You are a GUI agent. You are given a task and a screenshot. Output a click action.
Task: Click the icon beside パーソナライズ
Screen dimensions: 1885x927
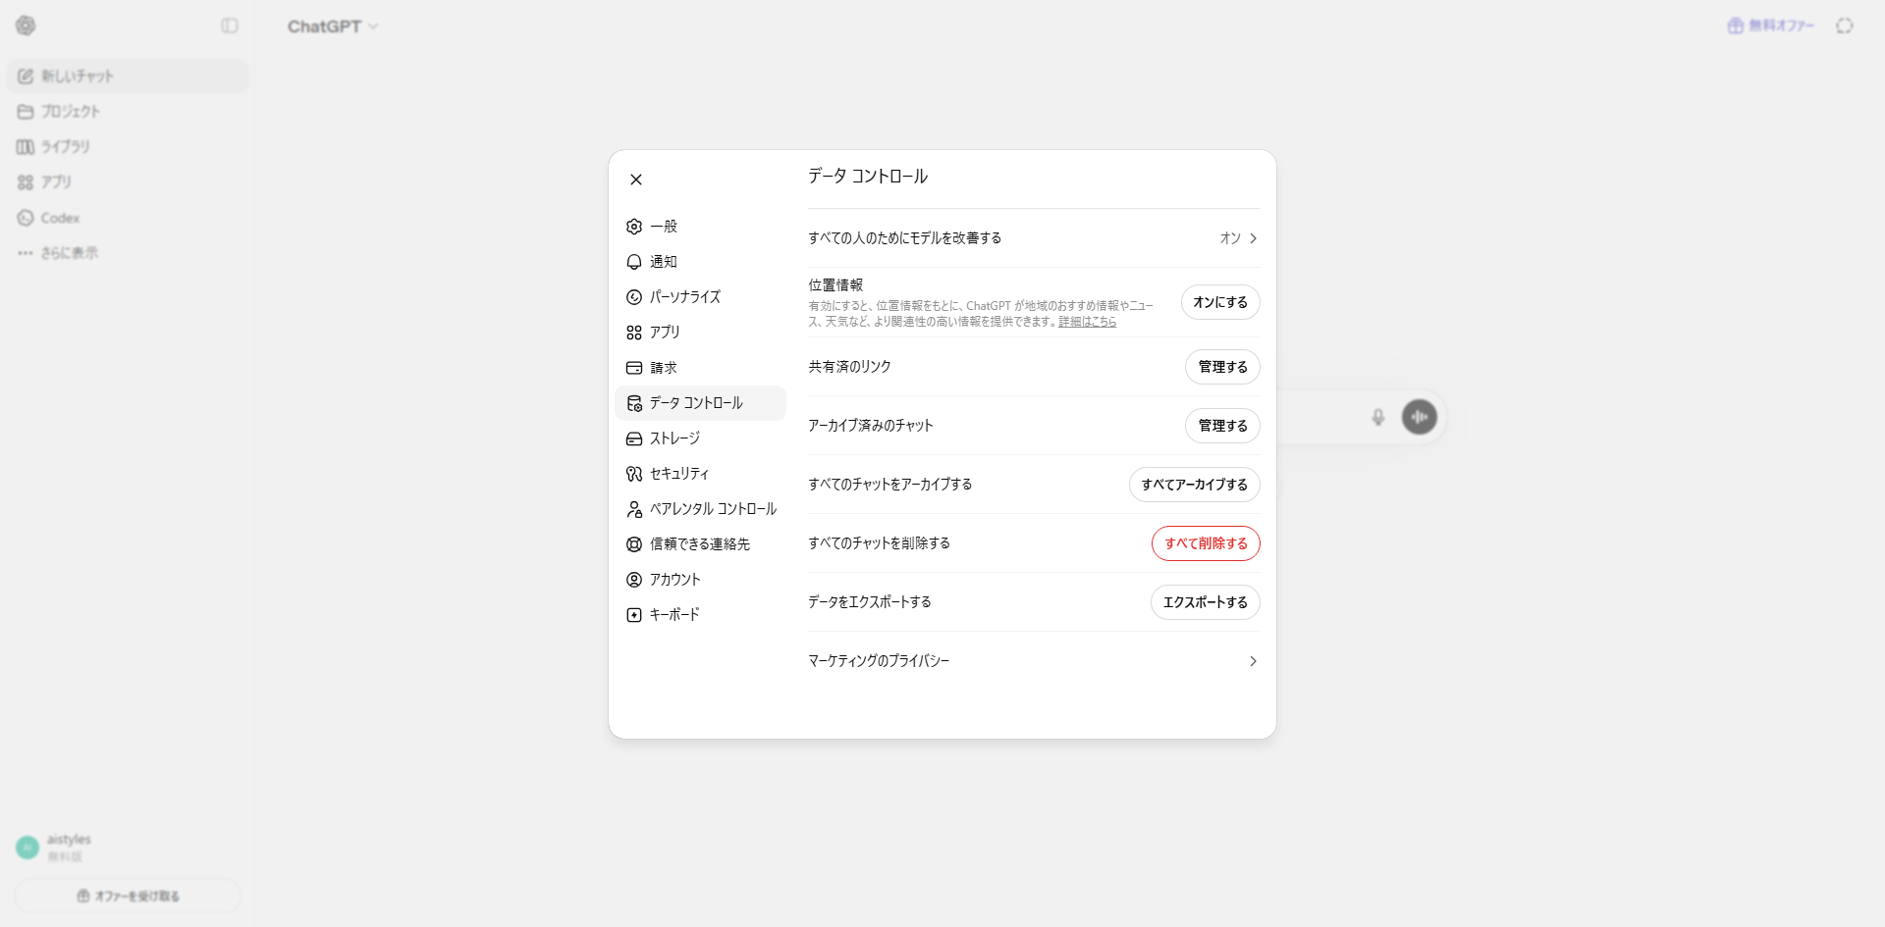pyautogui.click(x=634, y=297)
